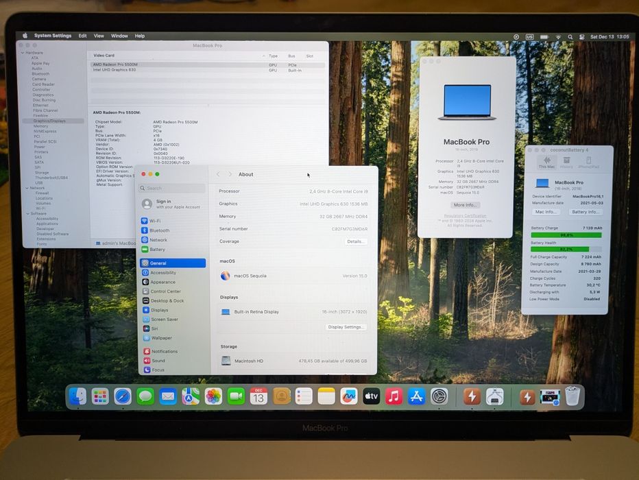Open the Mail envelope icon in Dock

coord(167,396)
